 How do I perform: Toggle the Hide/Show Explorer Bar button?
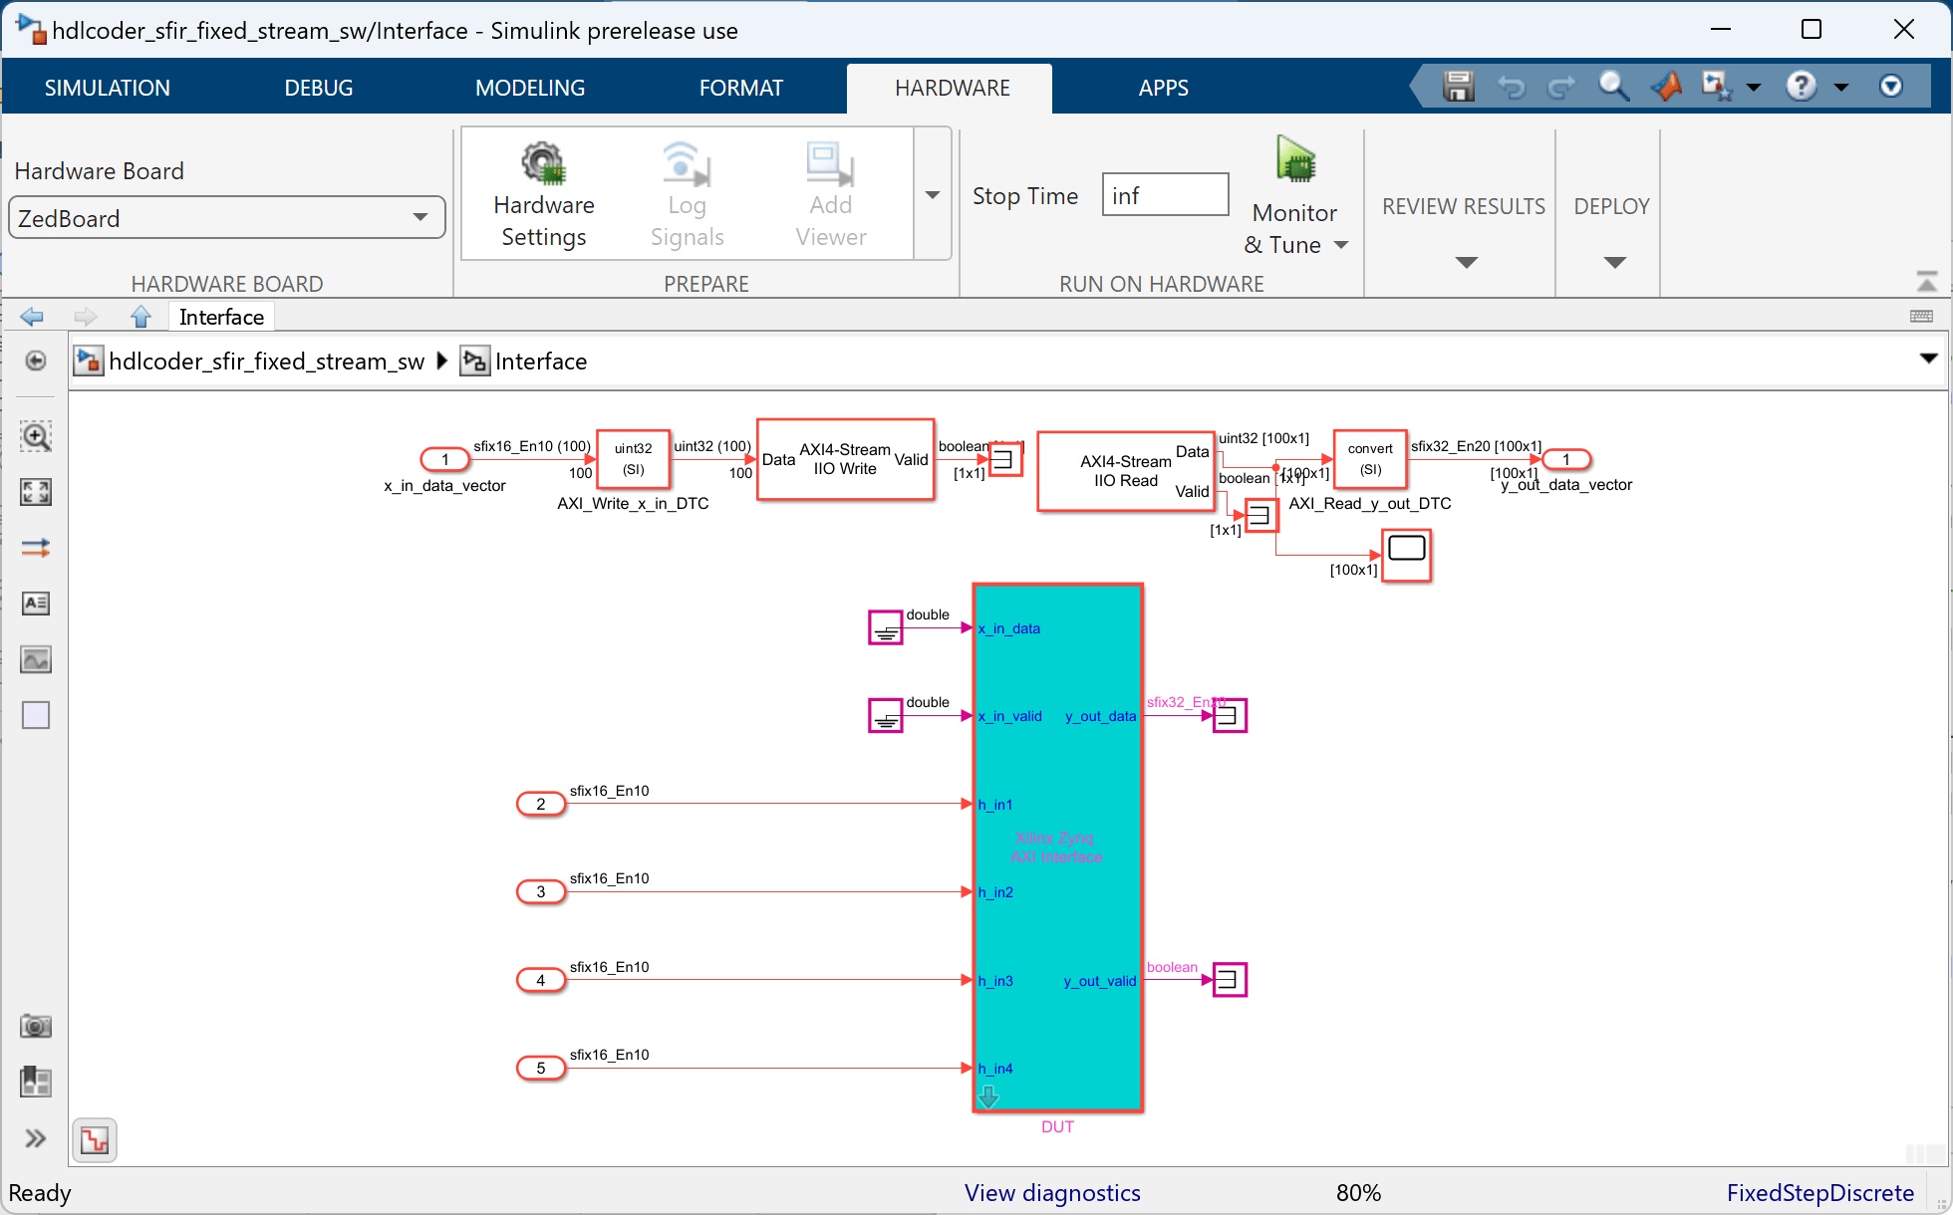point(36,361)
